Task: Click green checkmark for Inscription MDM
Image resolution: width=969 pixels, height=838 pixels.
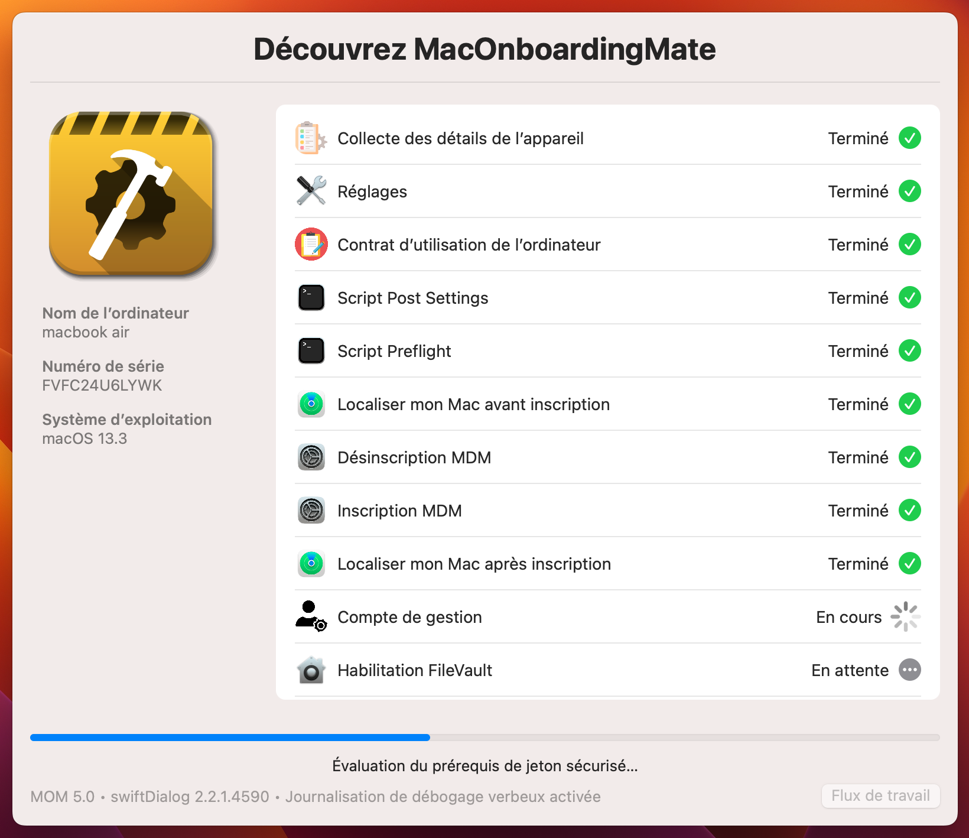Action: pyautogui.click(x=910, y=511)
